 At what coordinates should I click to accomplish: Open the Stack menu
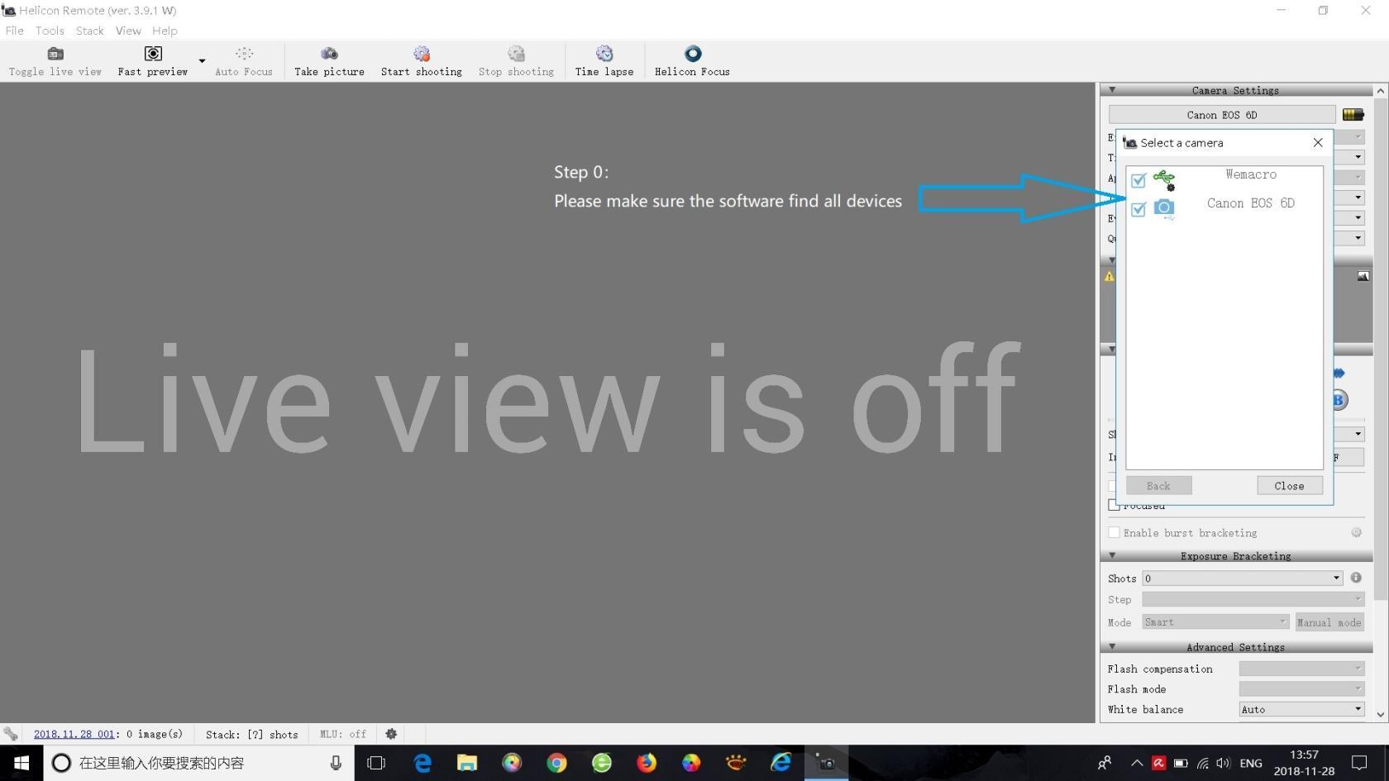[x=89, y=31]
